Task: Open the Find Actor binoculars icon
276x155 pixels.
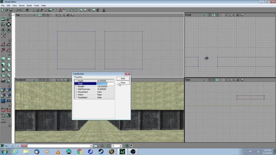Action: tap(27, 10)
